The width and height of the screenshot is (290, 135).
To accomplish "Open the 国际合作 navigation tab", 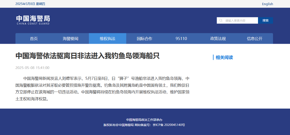I will tap(144, 39).
